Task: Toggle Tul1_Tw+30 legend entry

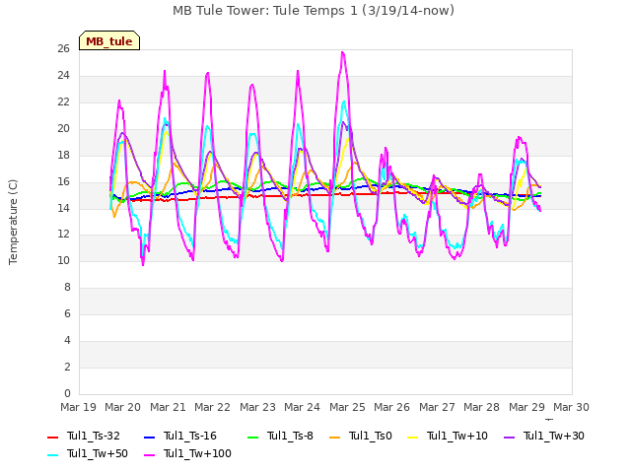Action: tap(544, 436)
